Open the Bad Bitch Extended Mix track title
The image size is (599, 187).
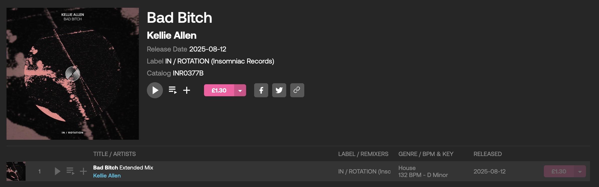[x=123, y=167]
